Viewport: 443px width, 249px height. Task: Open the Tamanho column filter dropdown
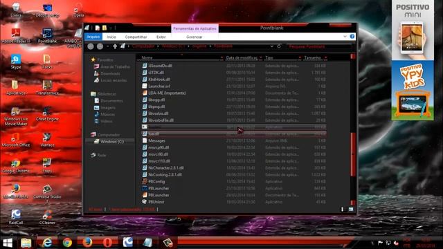[x=325, y=58]
